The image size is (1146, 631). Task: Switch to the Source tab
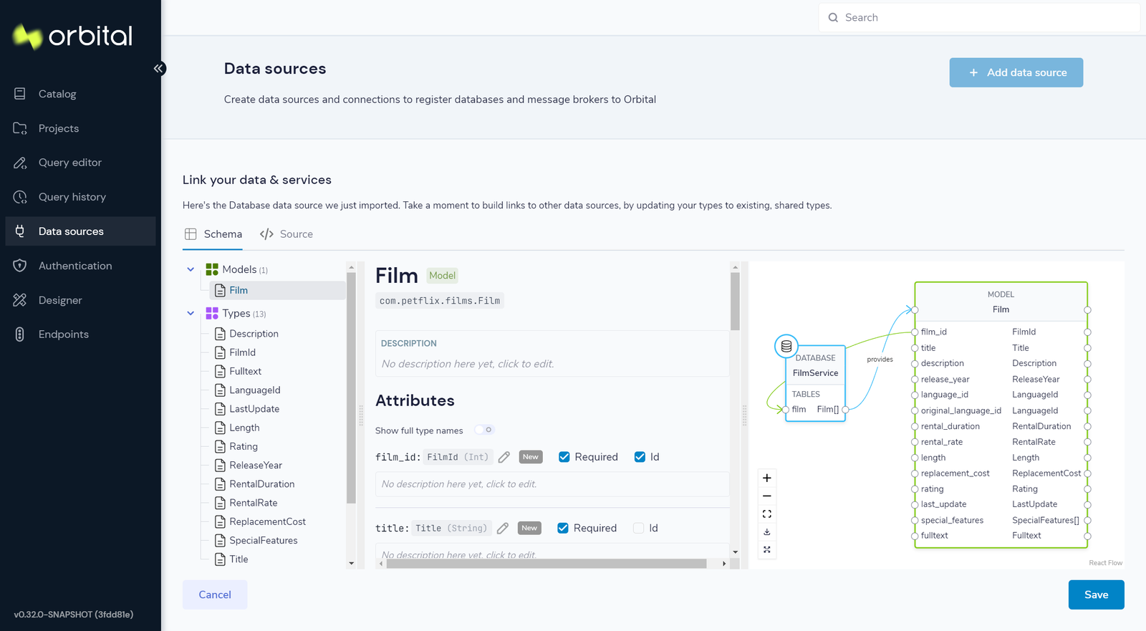286,234
